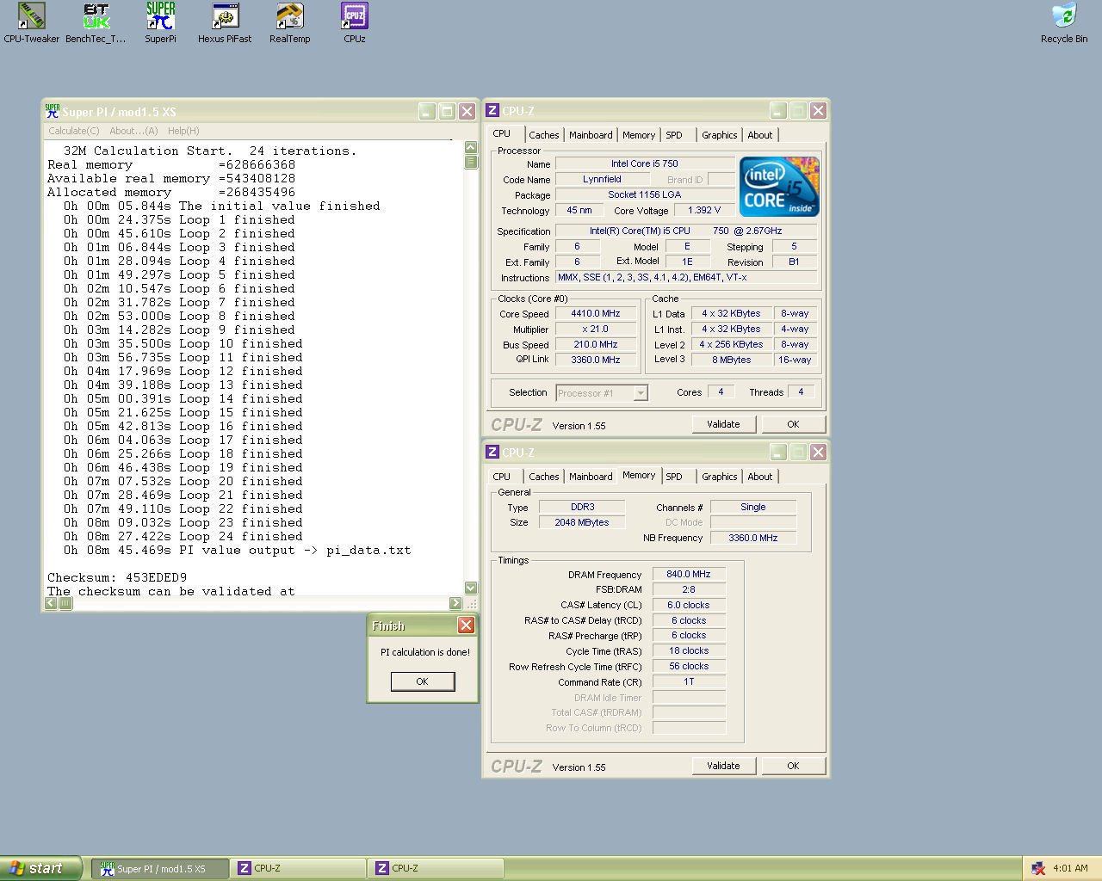This screenshot has height=881, width=1102.
Task: Click Validate in the upper CPU-Z window
Action: [723, 424]
